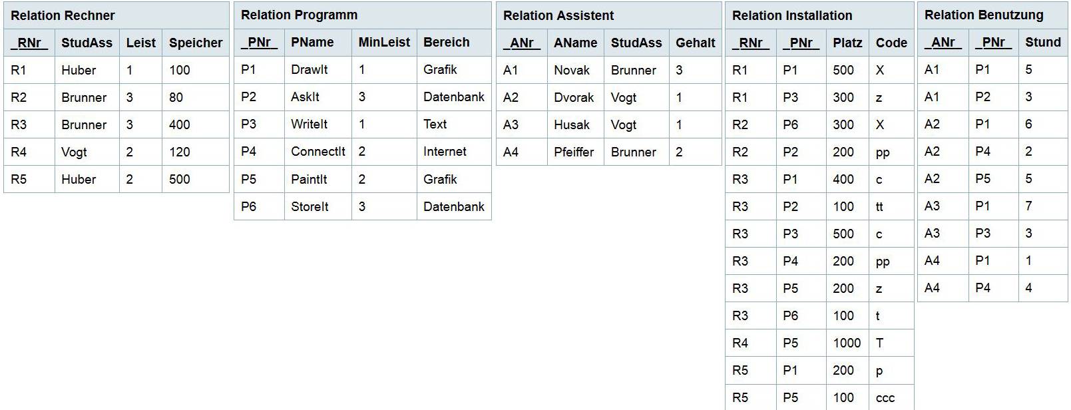Select the Gehalt column header
Viewport: 1071px width, 410px height.
pyautogui.click(x=695, y=43)
